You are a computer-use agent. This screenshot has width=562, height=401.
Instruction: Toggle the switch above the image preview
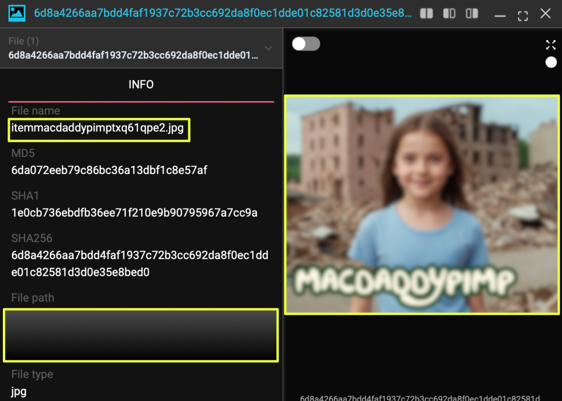tap(306, 44)
